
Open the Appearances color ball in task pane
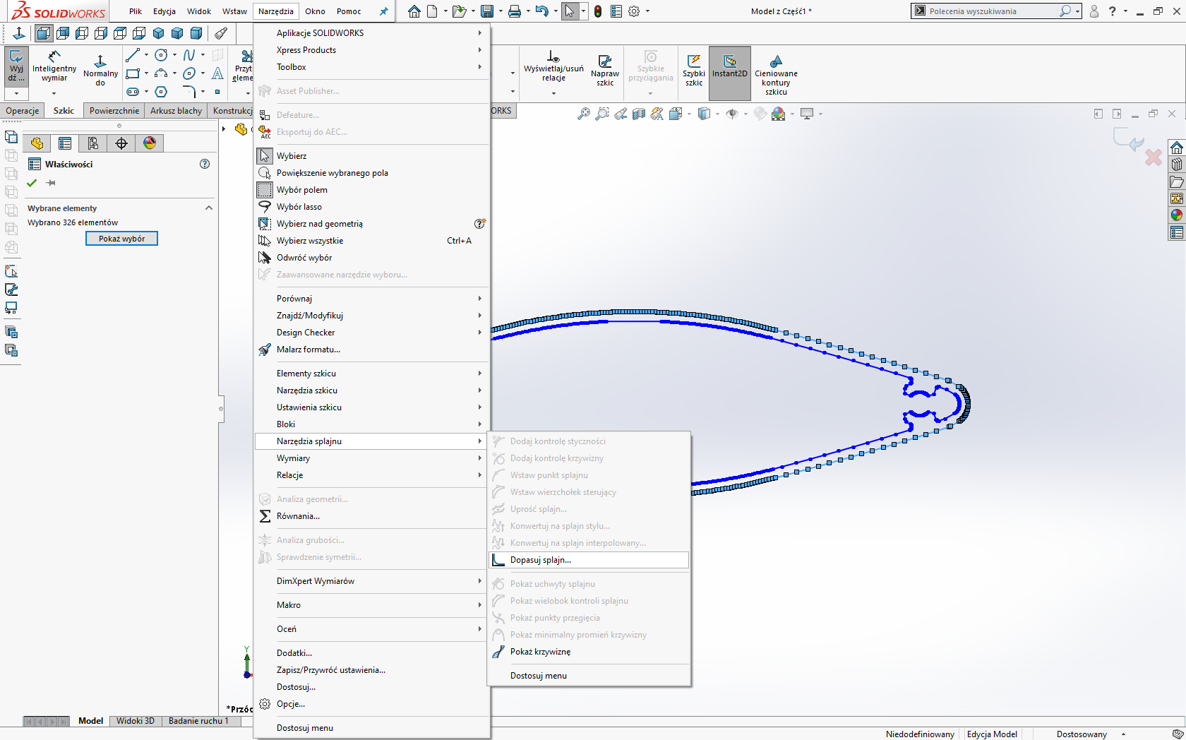pyautogui.click(x=1176, y=215)
